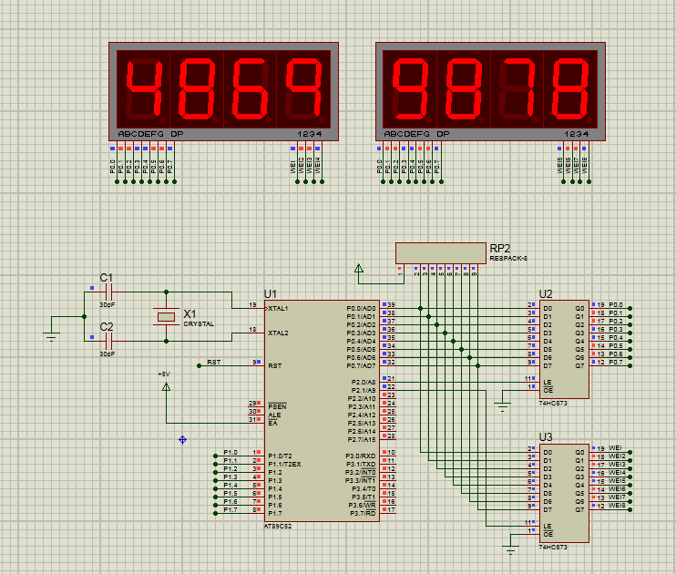Click the digit showing 6 on left display
Viewport: 676px width, 574px height.
250,89
